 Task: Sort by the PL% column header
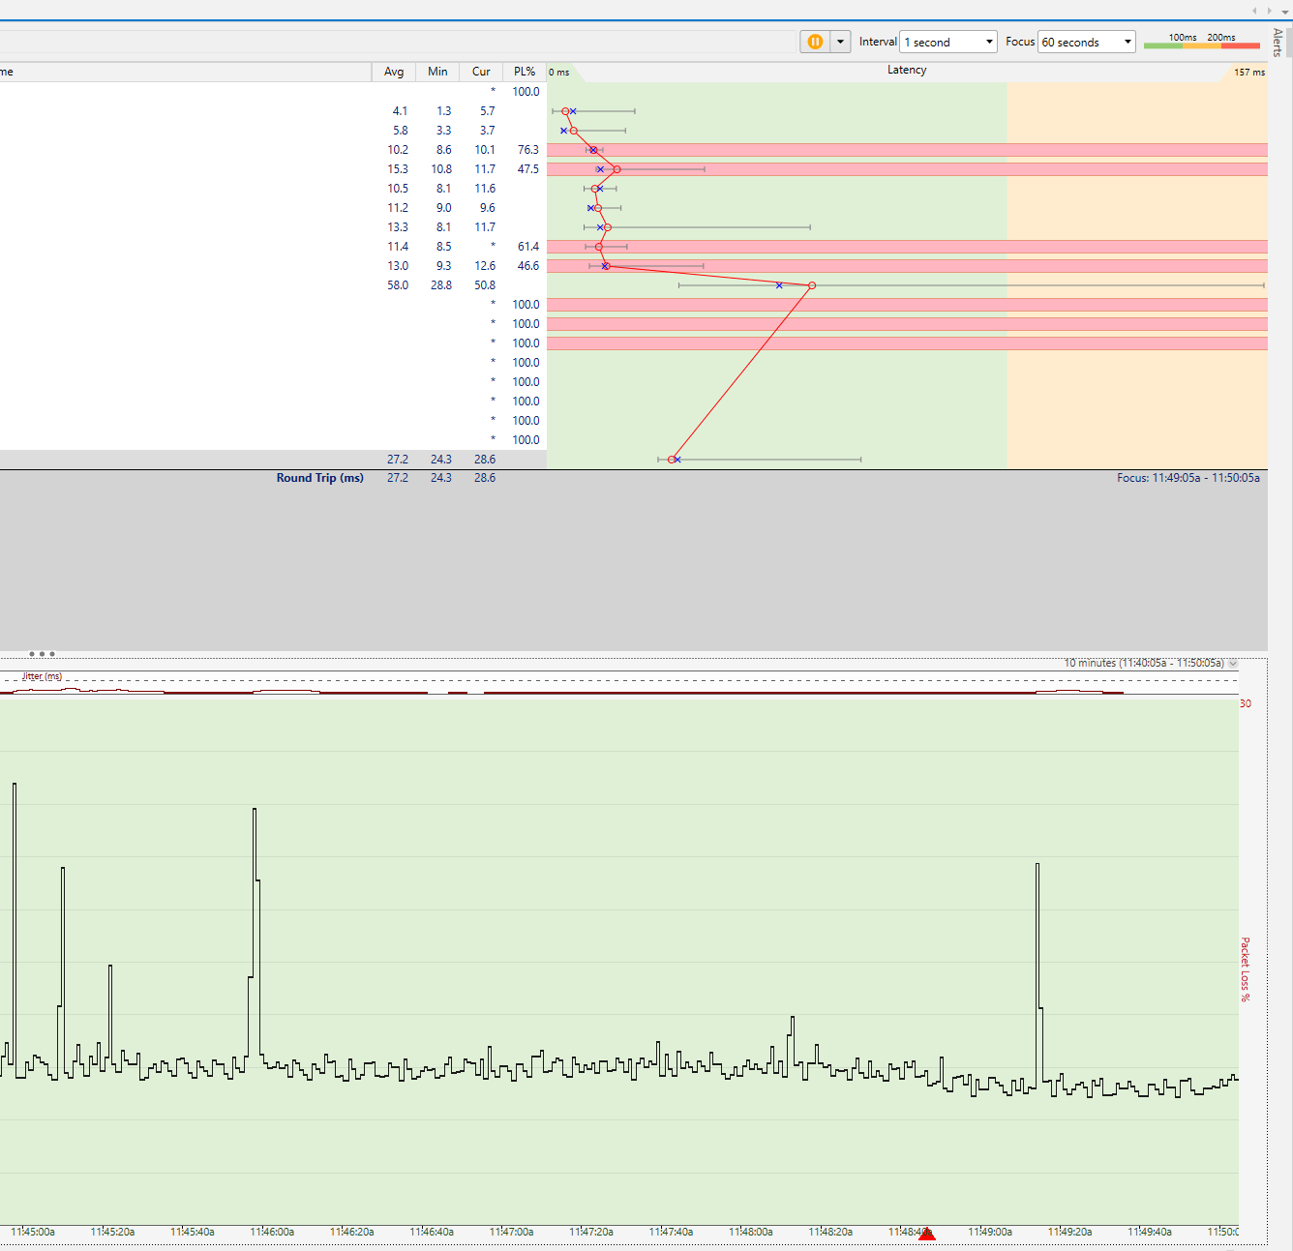coord(525,72)
